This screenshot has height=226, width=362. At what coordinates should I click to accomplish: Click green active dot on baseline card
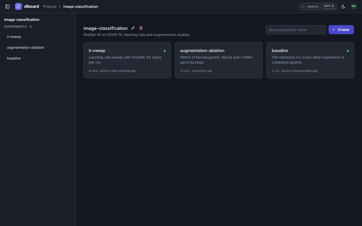(348, 51)
